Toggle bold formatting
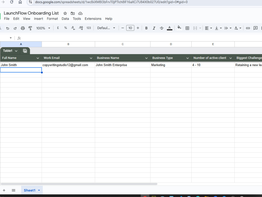262x197 pixels. click(x=146, y=28)
